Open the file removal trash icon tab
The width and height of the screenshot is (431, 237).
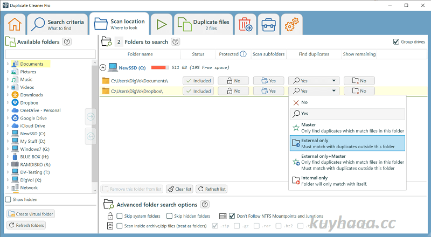(245, 24)
